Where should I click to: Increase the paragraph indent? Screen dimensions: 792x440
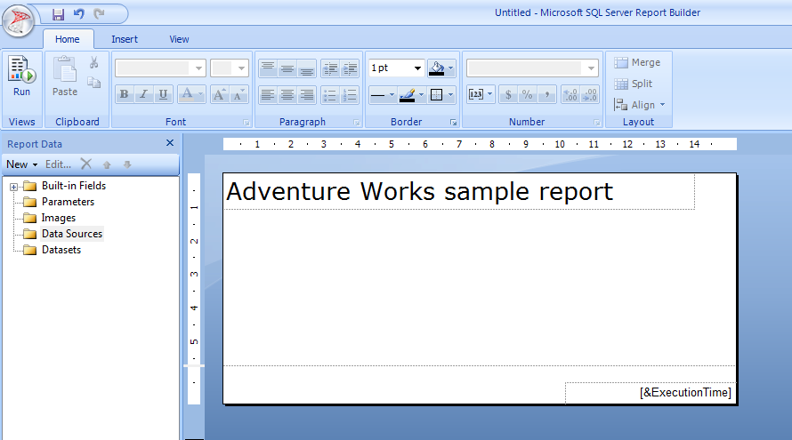[x=350, y=68]
